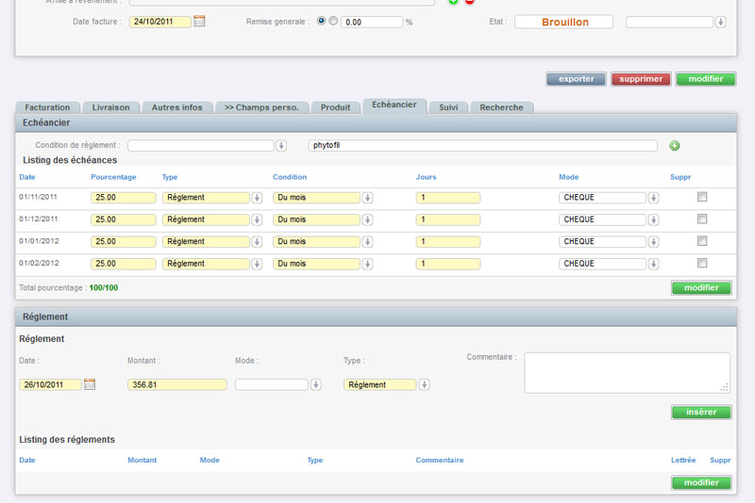Open Condition dropdown in 01/01/2012 row
The image size is (755, 503).
click(367, 242)
